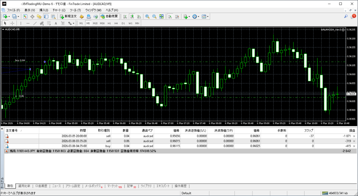Expand the chart templates dropdown
Screen dimensions: 358x196
(x=205, y=16)
